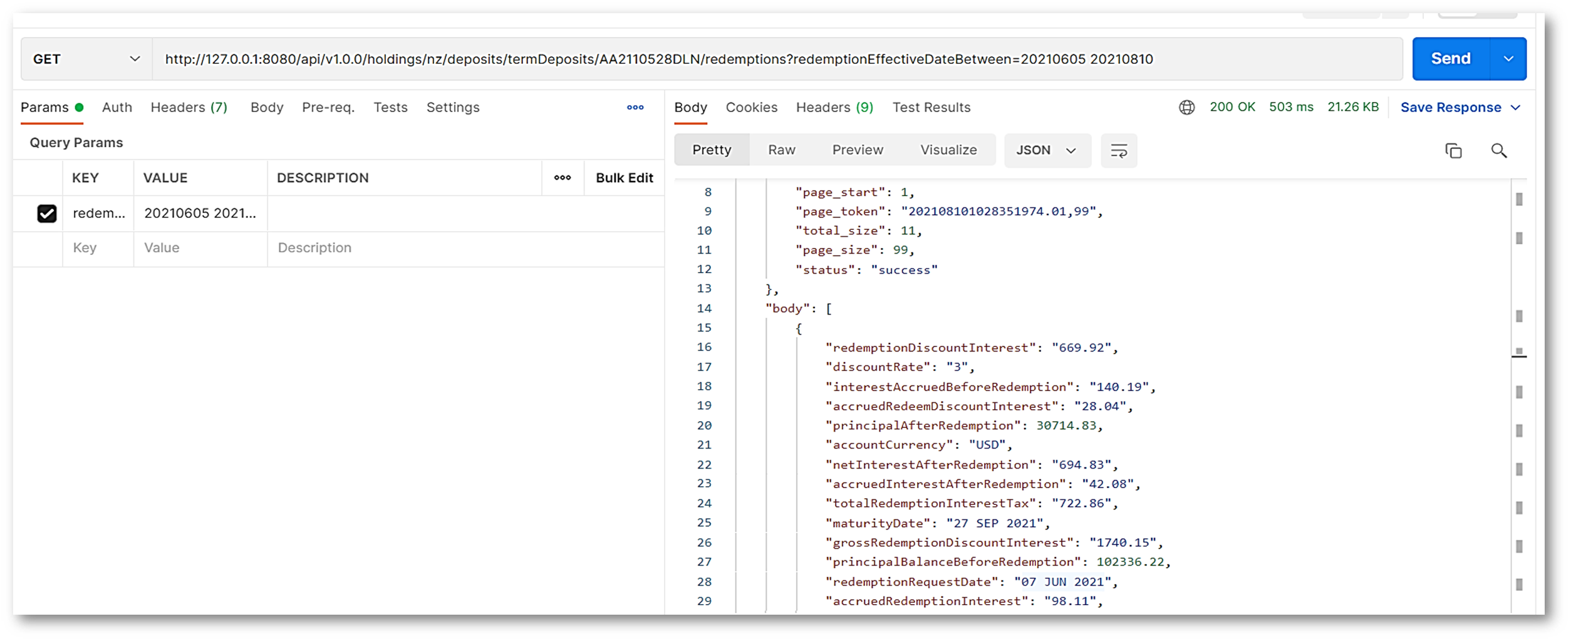
Task: Select the Raw response view
Action: (x=781, y=150)
